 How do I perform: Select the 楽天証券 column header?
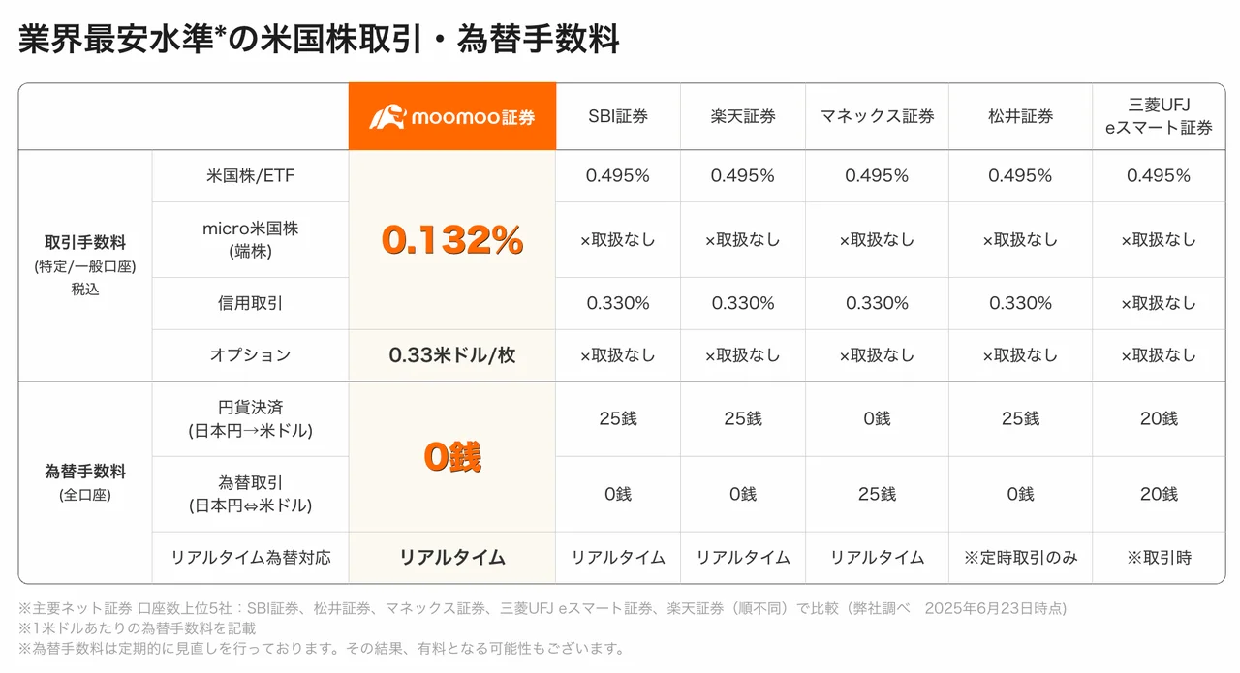coord(742,116)
